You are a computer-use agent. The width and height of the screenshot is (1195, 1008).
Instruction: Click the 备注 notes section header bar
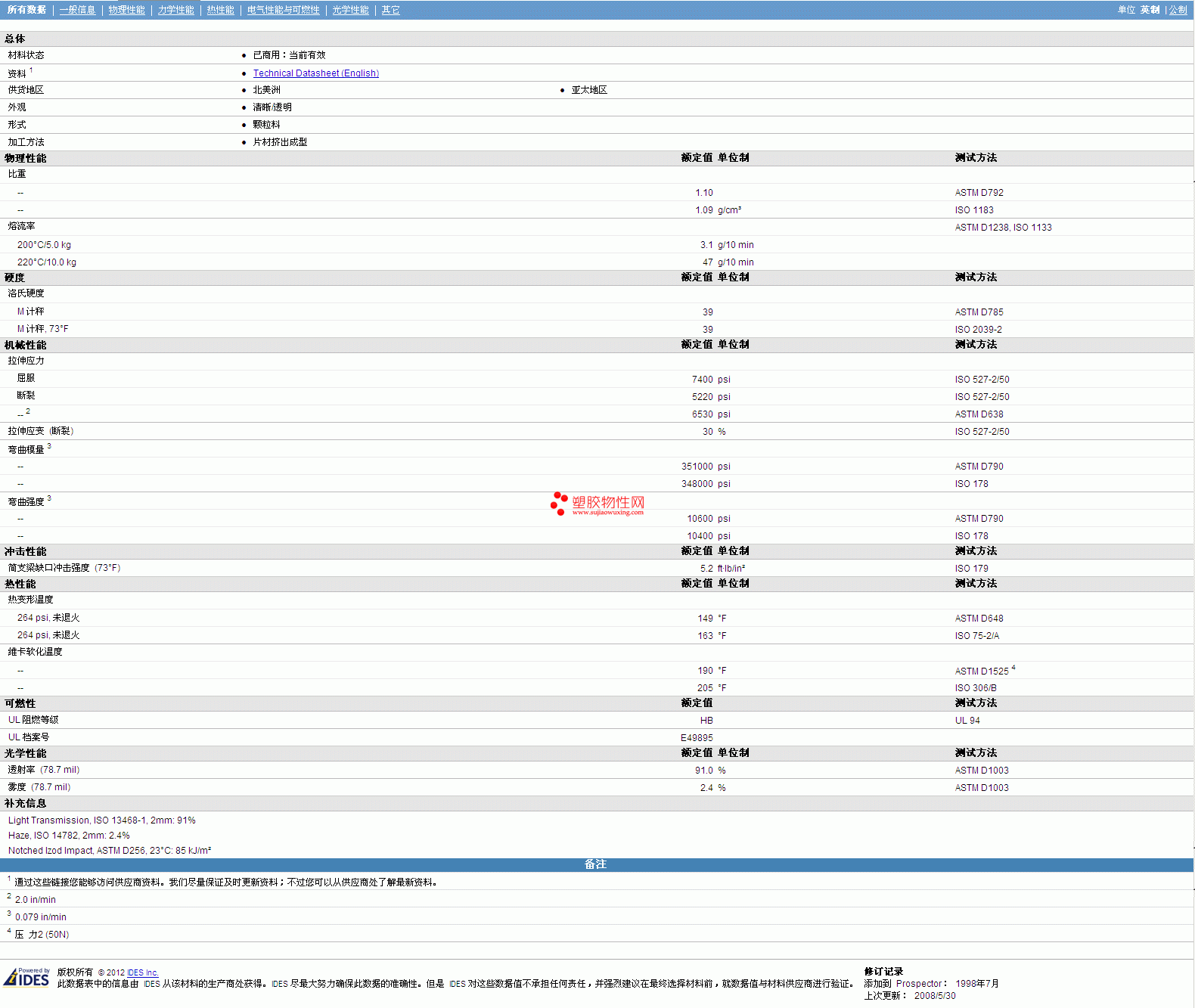pyautogui.click(x=596, y=864)
